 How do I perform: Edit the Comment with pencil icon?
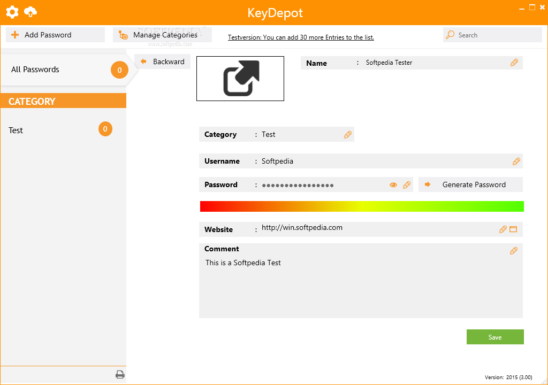[513, 251]
